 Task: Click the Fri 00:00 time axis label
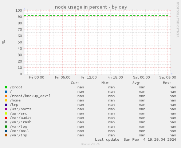click(36, 77)
